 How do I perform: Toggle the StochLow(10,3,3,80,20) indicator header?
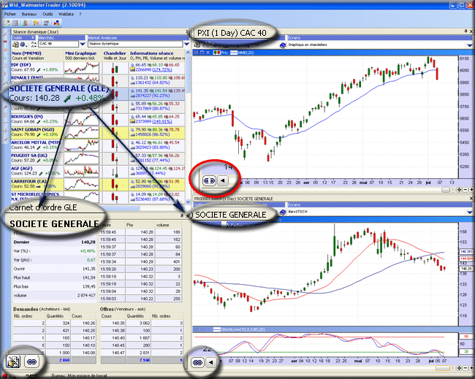239,329
